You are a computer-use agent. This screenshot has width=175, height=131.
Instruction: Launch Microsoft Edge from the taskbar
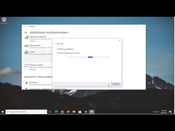click(56, 112)
